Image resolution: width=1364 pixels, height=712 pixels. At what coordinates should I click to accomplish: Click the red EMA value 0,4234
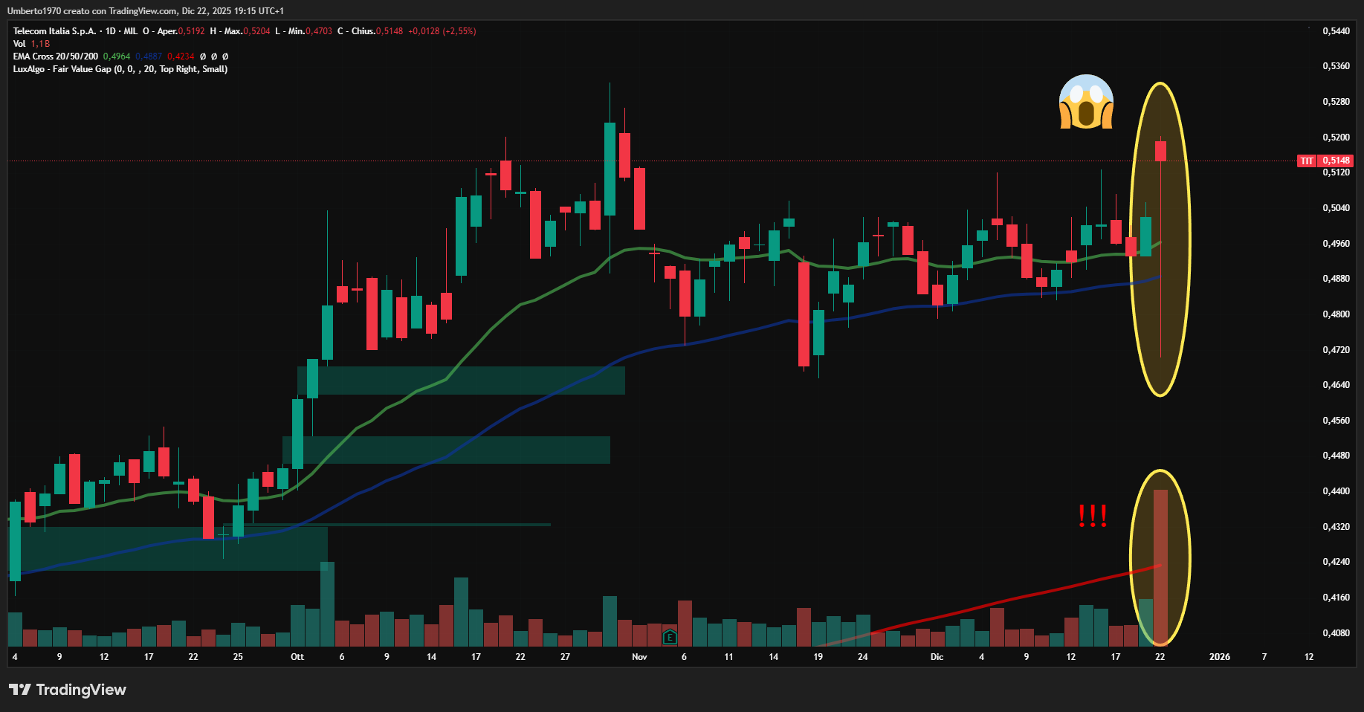[x=181, y=56]
